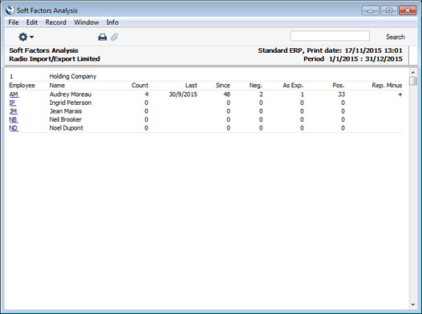Click the Standard ERP logo in title bar
This screenshot has height=314, width=422.
(x=10, y=10)
